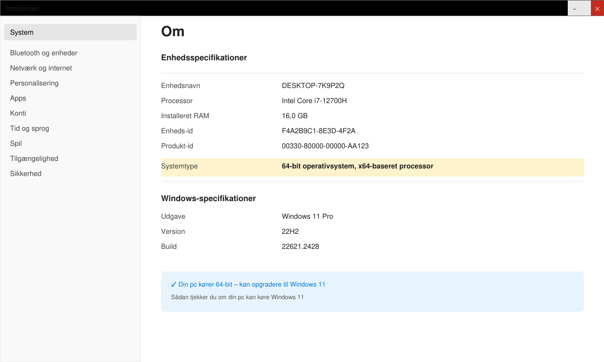The image size is (604, 362).
Task: Click the Installeret RAM label
Action: click(185, 116)
